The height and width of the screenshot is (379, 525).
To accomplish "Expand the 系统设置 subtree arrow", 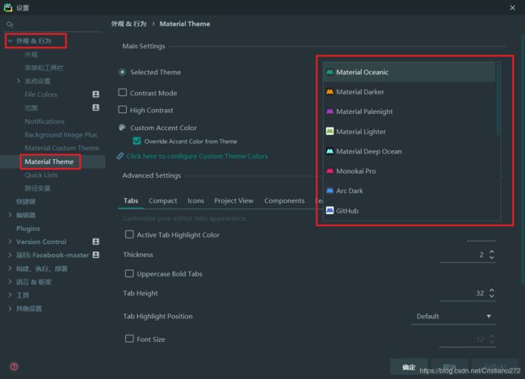I will pyautogui.click(x=19, y=81).
